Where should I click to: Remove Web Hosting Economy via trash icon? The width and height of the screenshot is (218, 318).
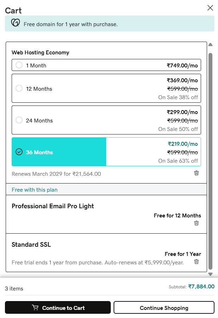tap(196, 173)
